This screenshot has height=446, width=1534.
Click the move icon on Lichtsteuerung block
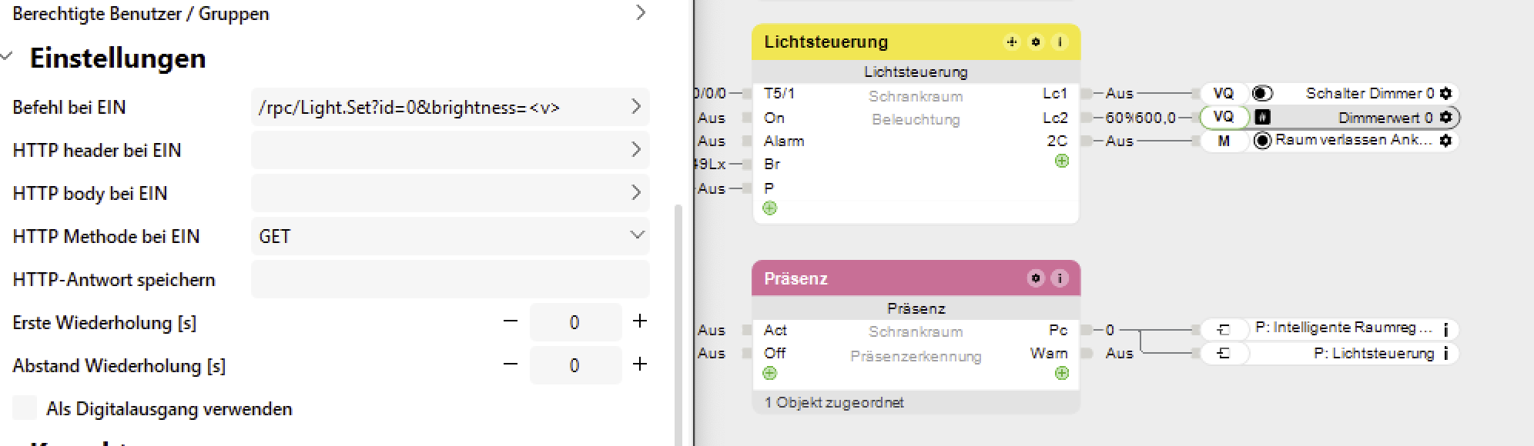click(1012, 42)
